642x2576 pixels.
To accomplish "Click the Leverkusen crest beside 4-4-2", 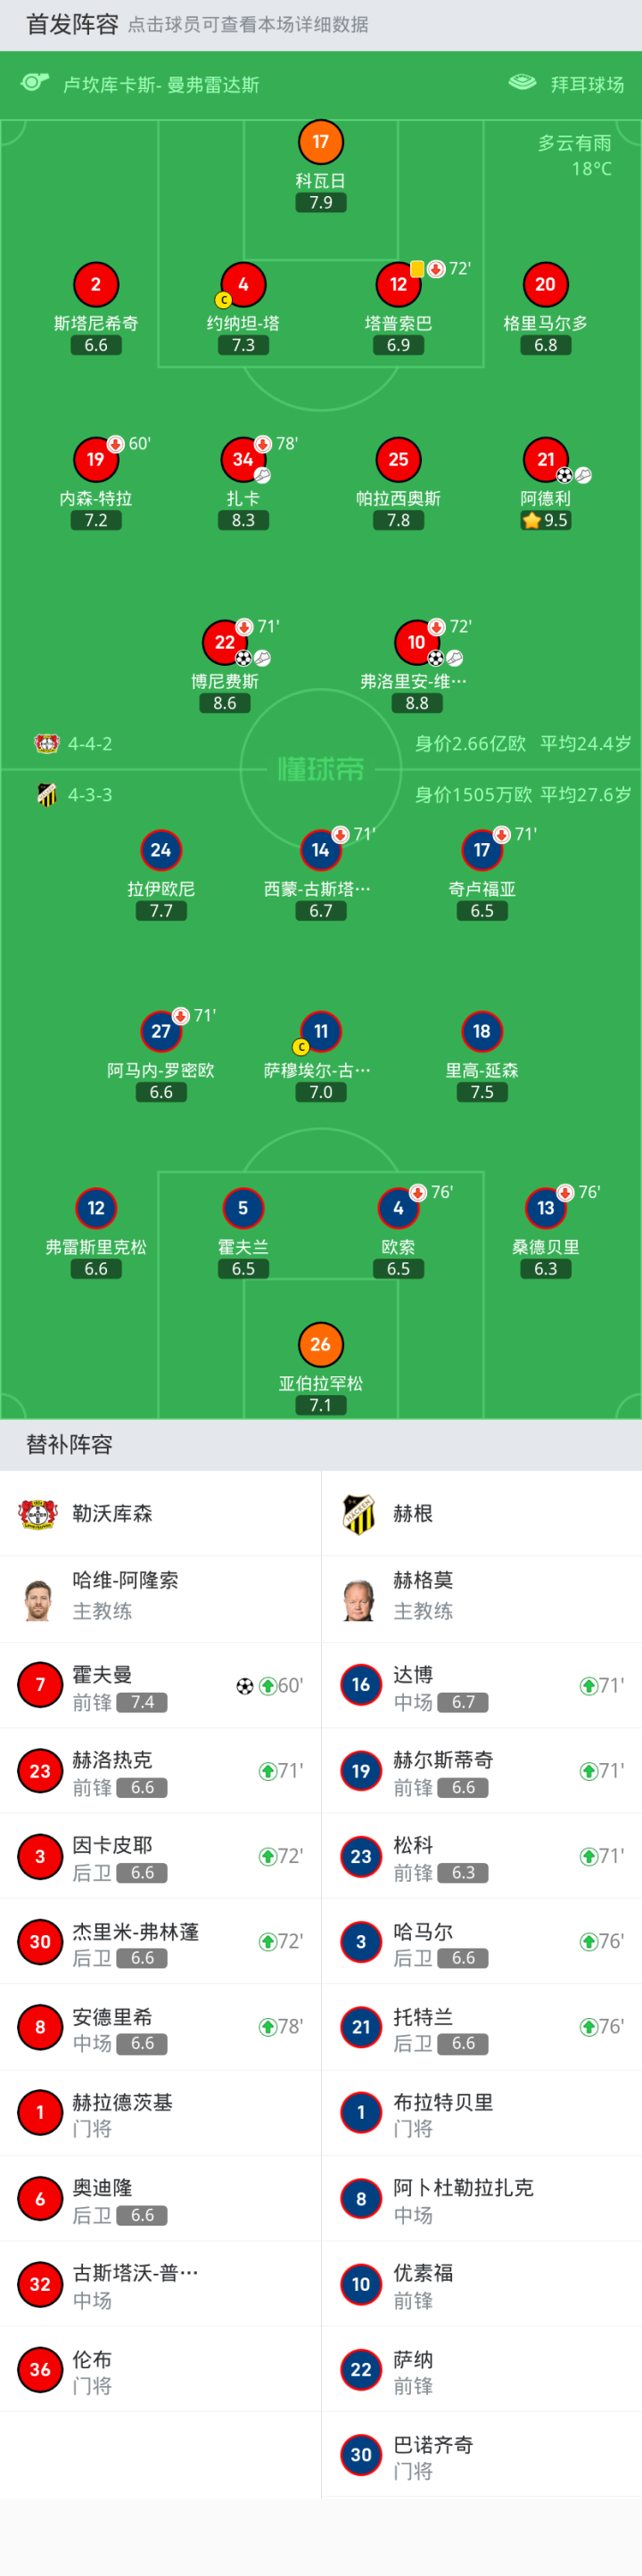I will 46,744.
